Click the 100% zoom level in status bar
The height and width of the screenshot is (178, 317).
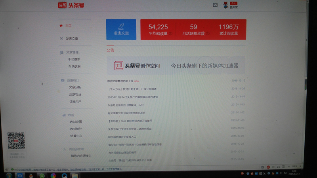(x=294, y=167)
